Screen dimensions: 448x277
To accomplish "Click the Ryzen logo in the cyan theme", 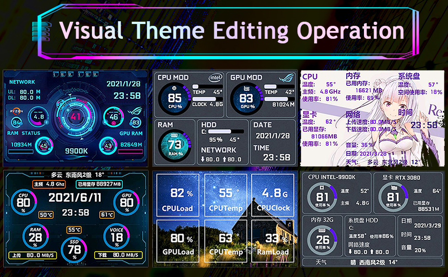I will (16, 111).
